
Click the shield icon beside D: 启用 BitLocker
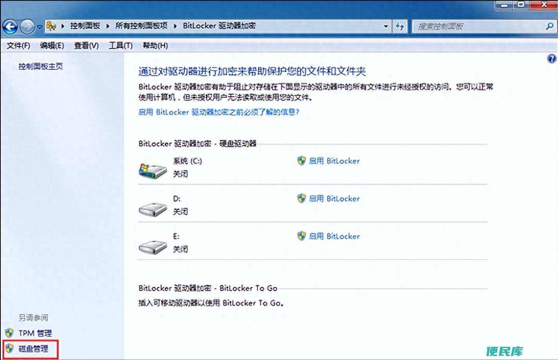301,198
